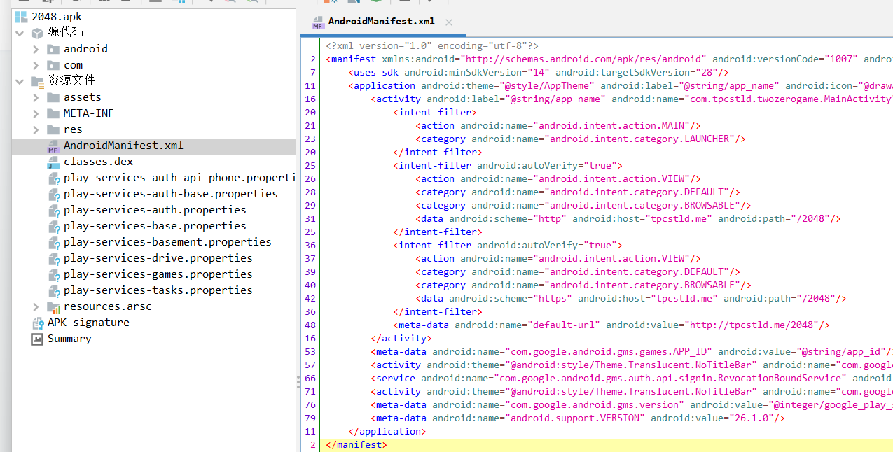Viewport: 893px width, 452px height.
Task: Expand the android package node
Action: (x=36, y=49)
